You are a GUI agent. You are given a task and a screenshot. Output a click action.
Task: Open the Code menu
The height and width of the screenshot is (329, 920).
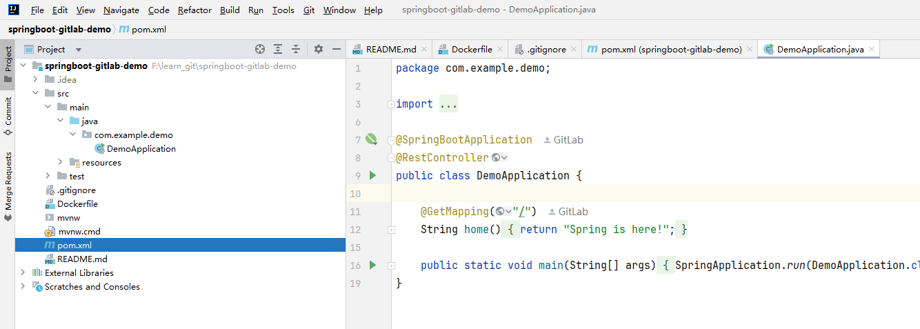coord(159,10)
